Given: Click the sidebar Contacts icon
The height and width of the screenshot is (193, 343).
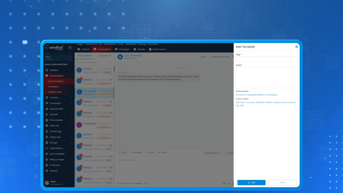Looking at the screenshot, I should pos(47,98).
